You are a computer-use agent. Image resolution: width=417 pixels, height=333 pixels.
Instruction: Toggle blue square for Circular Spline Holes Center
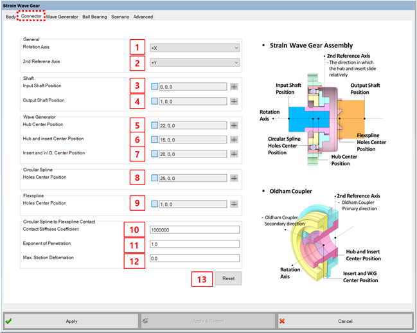click(154, 178)
